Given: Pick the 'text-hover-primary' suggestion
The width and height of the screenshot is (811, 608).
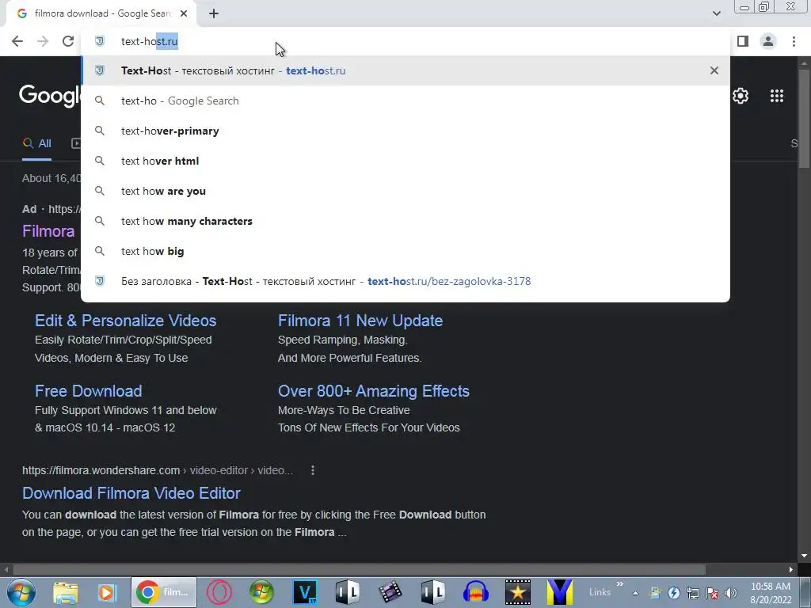Looking at the screenshot, I should point(405,131).
